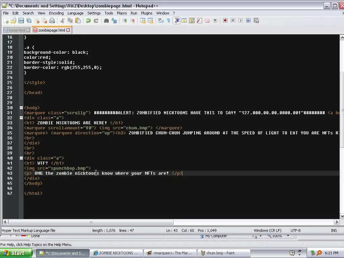Screen dimensions: 344x258
Task: Open the Macro menu
Action: pos(122,13)
